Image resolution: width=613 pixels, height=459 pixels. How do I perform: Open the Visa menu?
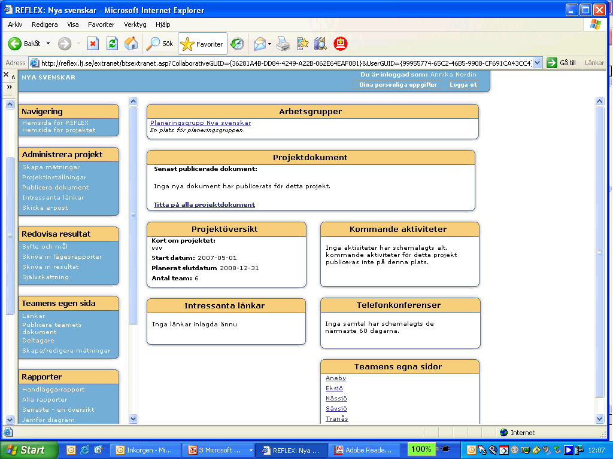(x=72, y=25)
